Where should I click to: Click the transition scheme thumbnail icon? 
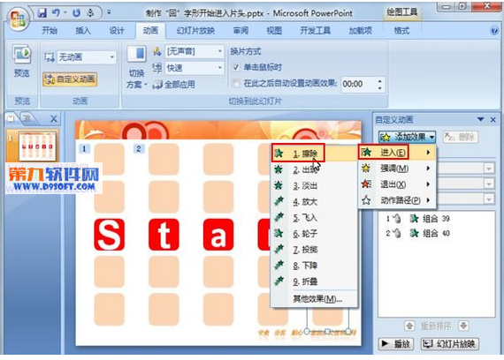pos(137,54)
